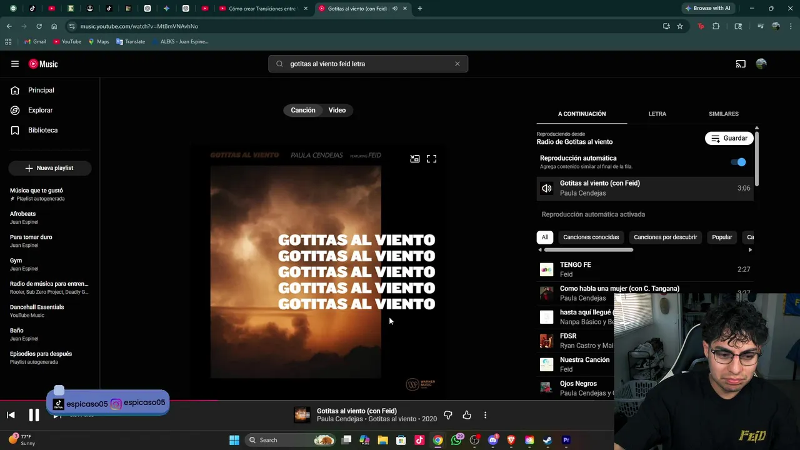The image size is (800, 450).
Task: Open Steam from taskbar
Action: (x=547, y=440)
